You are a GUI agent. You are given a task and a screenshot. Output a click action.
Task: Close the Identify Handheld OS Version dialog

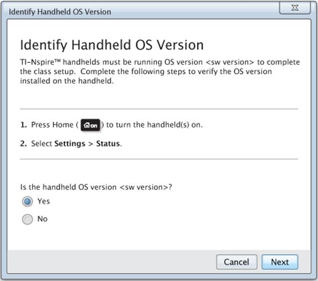(x=295, y=7)
